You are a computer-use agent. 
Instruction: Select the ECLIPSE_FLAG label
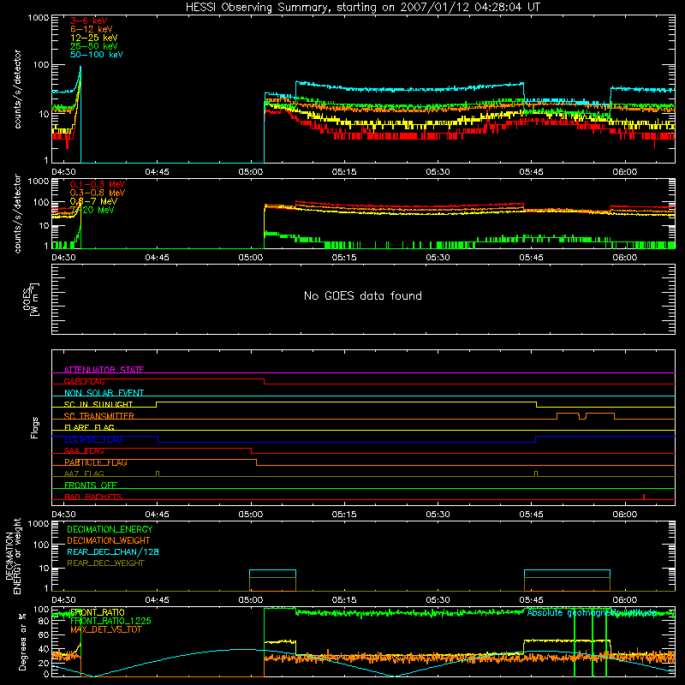(93, 439)
